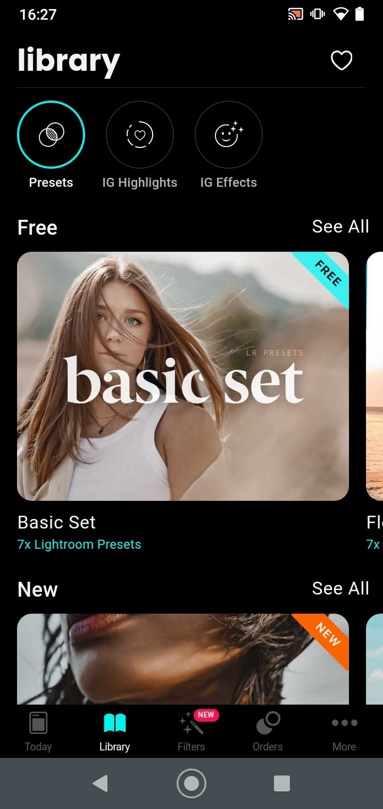Open the Orders tab icon
Viewport: 383px width, 809px height.
point(268,723)
